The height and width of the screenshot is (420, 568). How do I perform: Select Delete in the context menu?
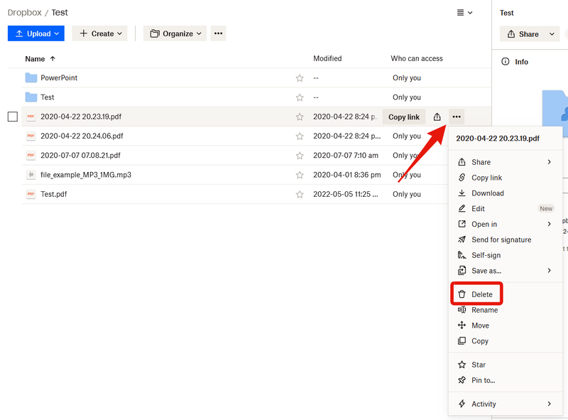(481, 294)
